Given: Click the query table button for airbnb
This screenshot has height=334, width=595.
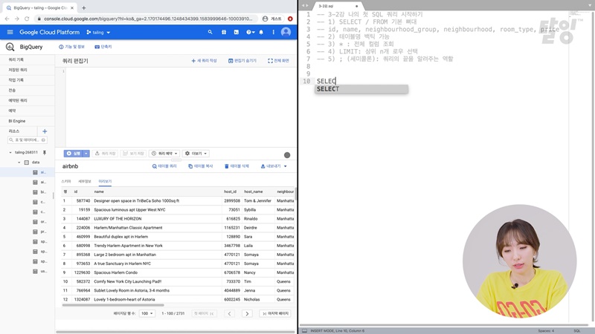Looking at the screenshot, I should click(164, 166).
